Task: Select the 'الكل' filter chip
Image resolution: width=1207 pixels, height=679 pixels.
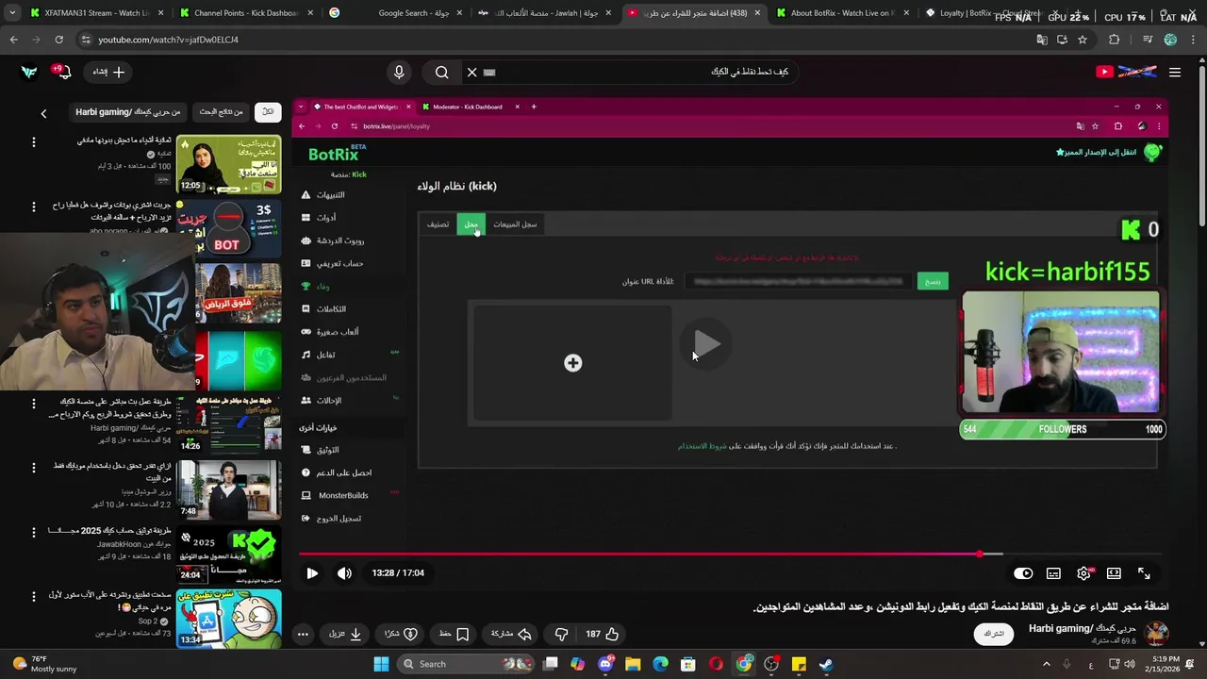Action: point(268,112)
